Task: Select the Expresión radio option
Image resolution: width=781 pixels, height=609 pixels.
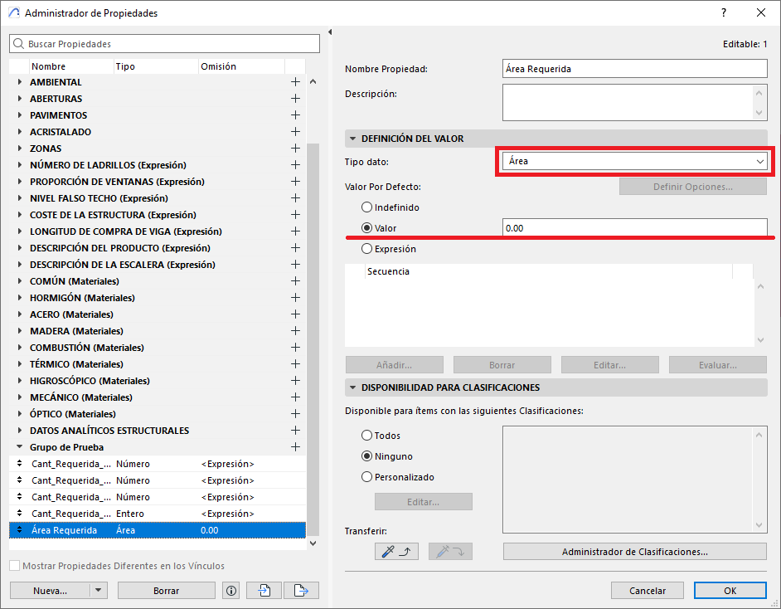Action: pyautogui.click(x=367, y=249)
